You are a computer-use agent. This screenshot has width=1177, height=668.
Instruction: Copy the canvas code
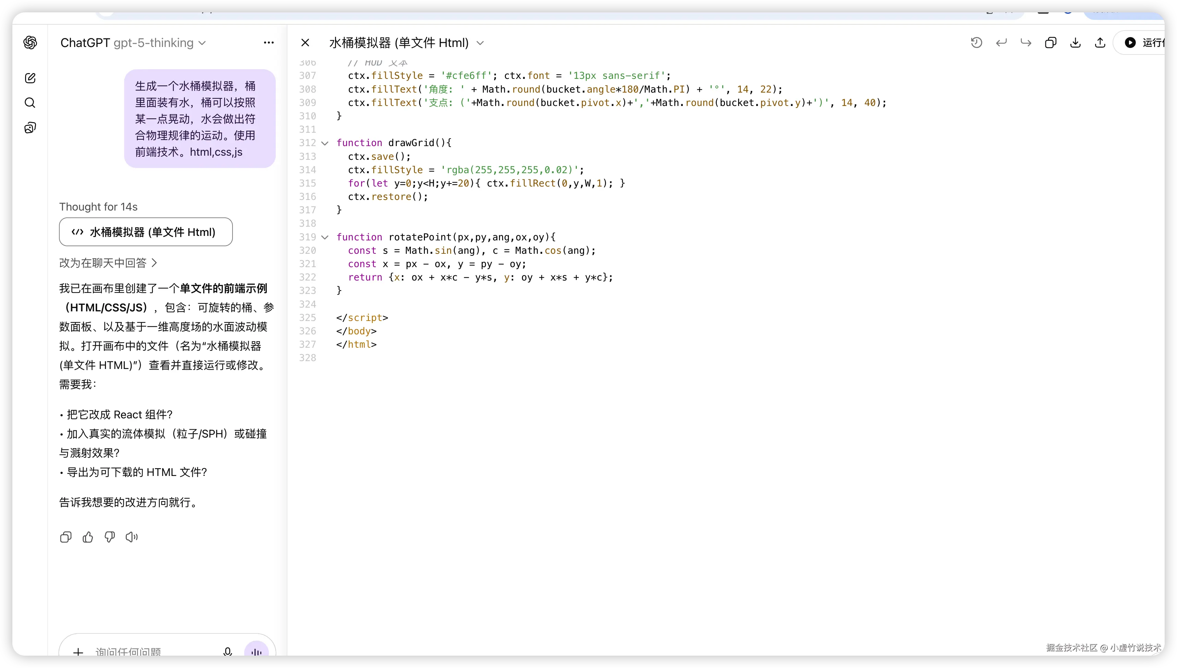pyautogui.click(x=1051, y=43)
